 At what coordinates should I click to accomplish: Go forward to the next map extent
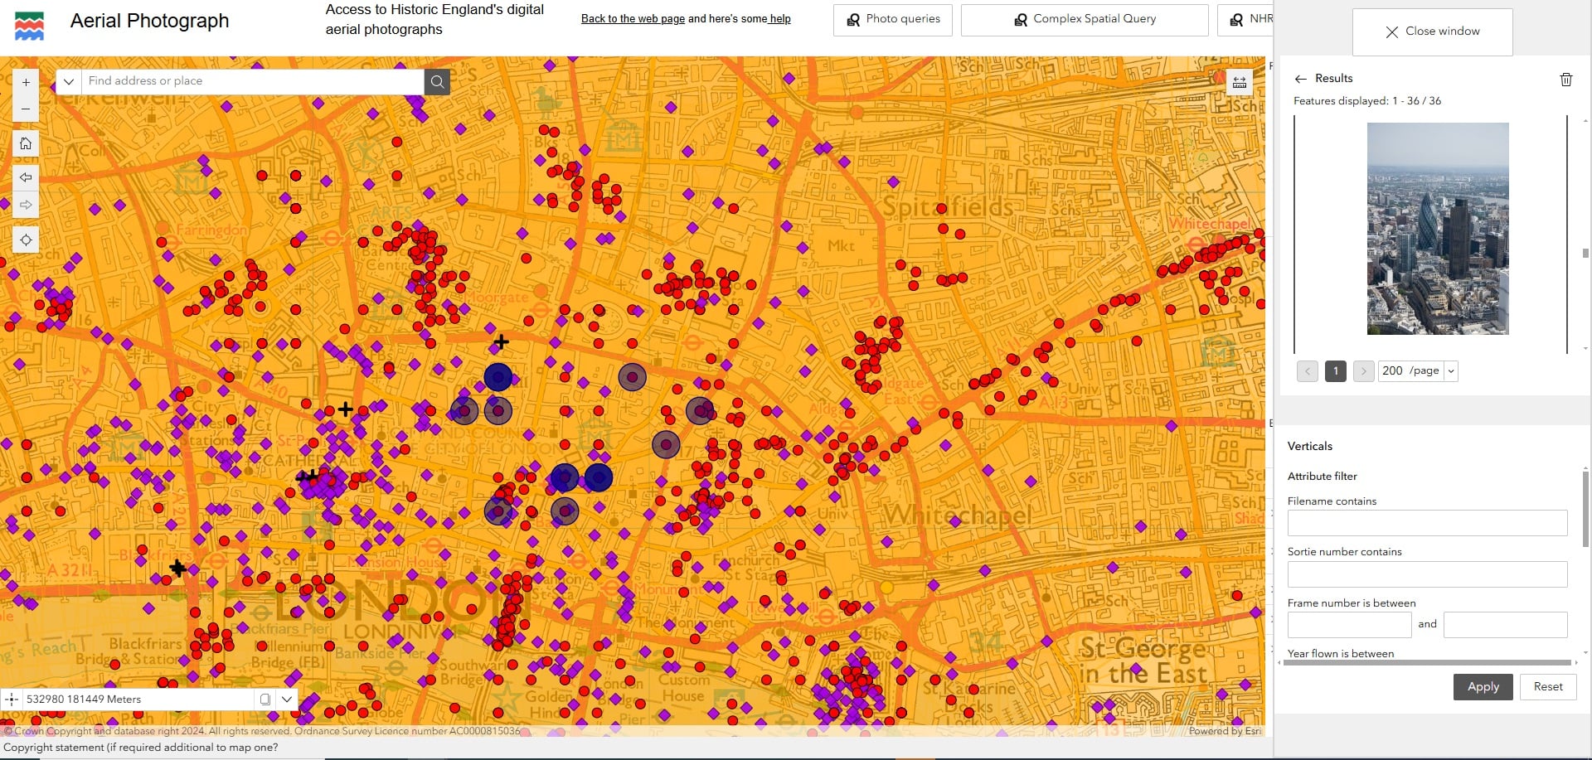click(x=26, y=205)
